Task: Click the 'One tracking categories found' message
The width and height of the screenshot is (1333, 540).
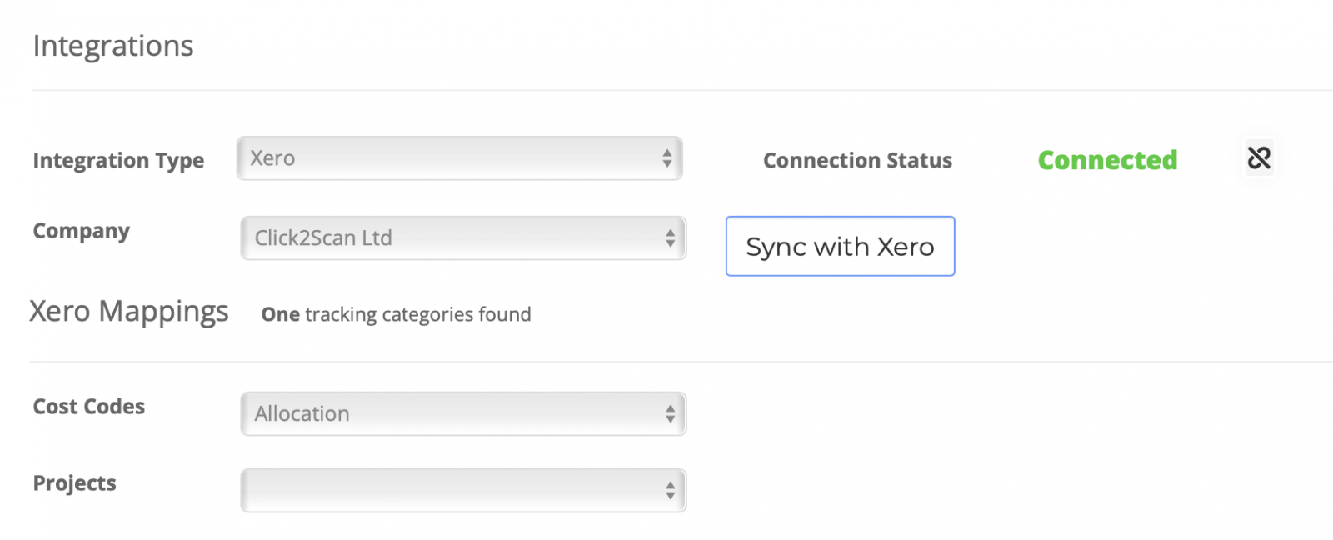Action: (396, 315)
